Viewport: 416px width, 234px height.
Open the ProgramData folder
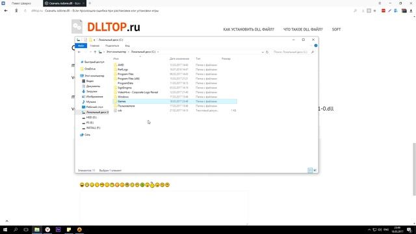[125, 83]
